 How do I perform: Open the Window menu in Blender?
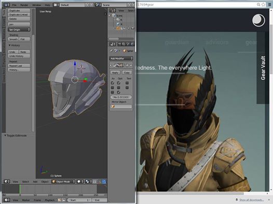(x=36, y=5)
